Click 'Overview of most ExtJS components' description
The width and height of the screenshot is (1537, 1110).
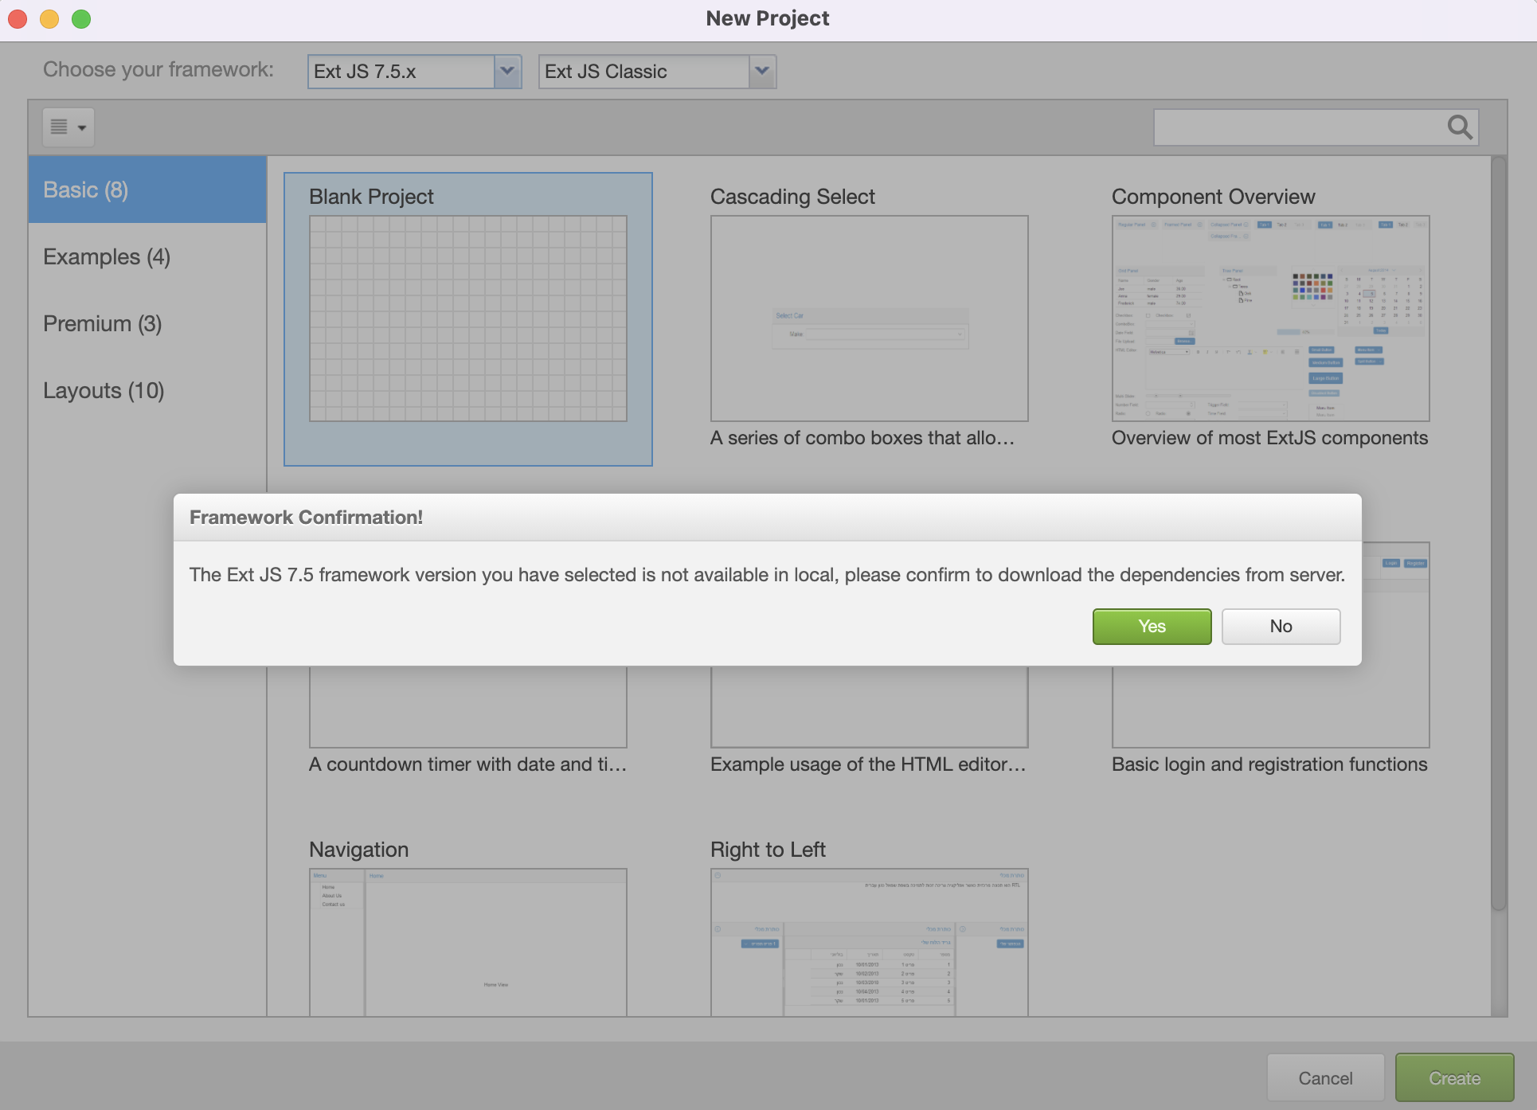coord(1269,438)
